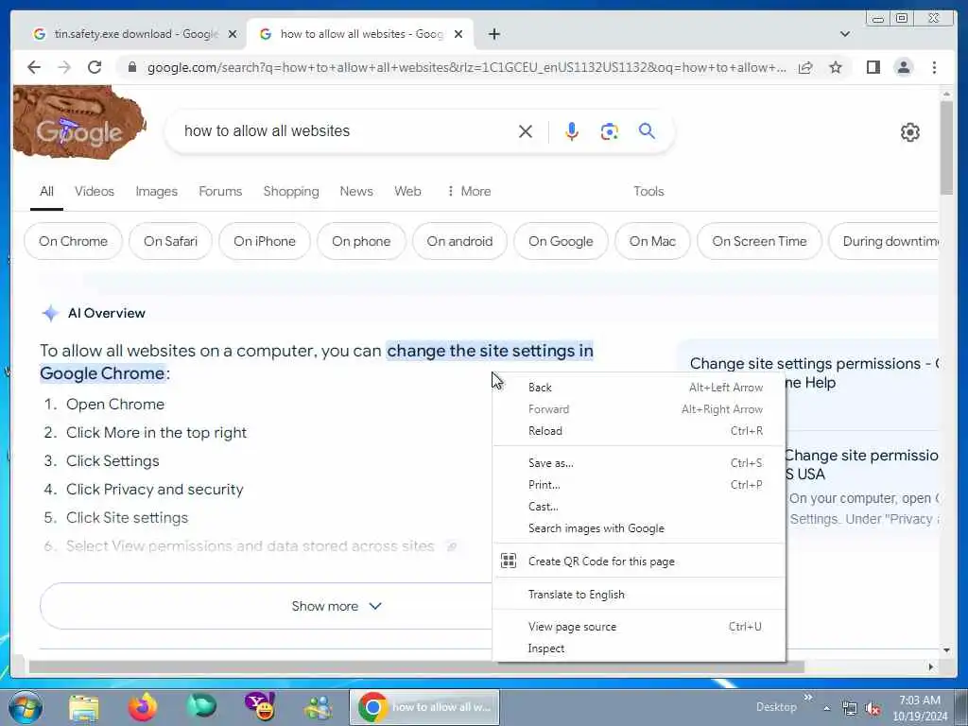
Task: Click the taskbar clock showing 7:03 AM
Action: coord(920,707)
